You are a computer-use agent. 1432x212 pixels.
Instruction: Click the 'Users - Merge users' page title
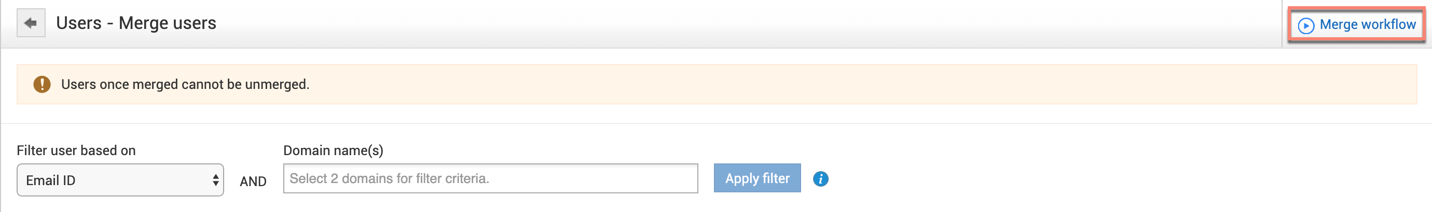(x=135, y=23)
